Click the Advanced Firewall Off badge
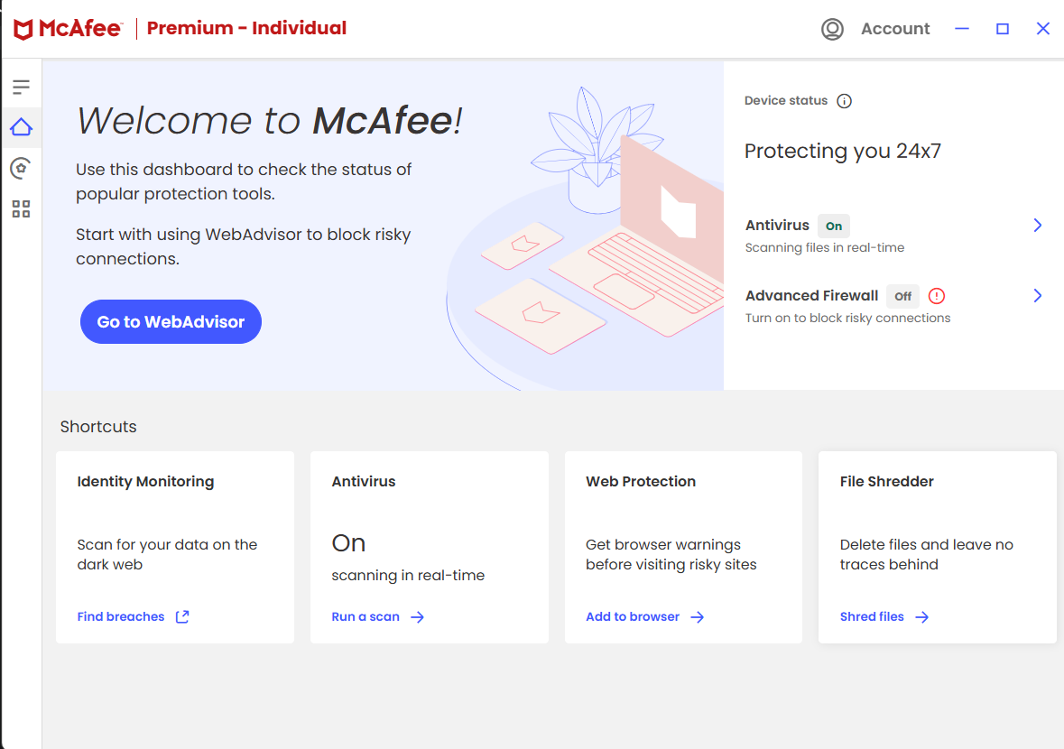The width and height of the screenshot is (1064, 749). [902, 296]
